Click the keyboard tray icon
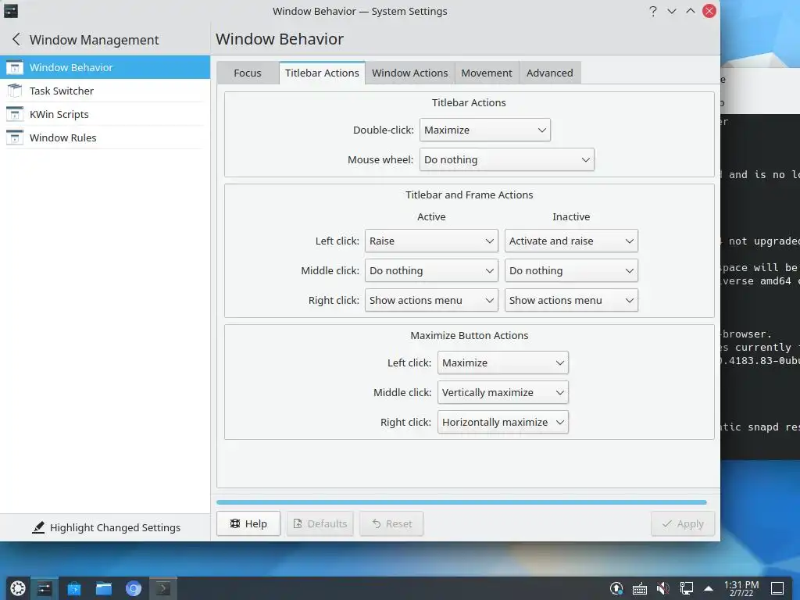The width and height of the screenshot is (800, 600). pyautogui.click(x=640, y=589)
